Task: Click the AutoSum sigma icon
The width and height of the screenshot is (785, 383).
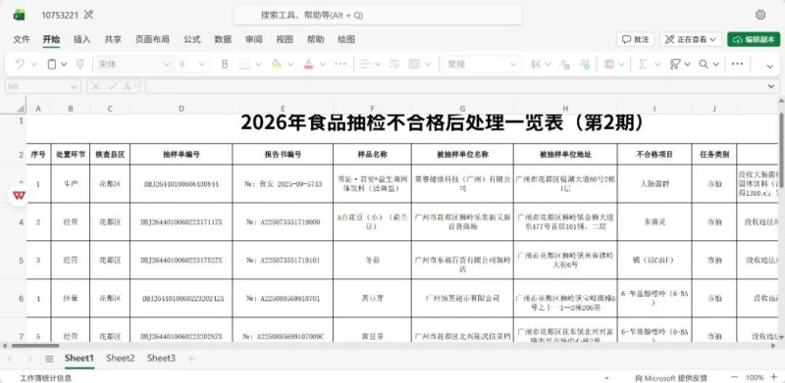Action: pyautogui.click(x=644, y=64)
